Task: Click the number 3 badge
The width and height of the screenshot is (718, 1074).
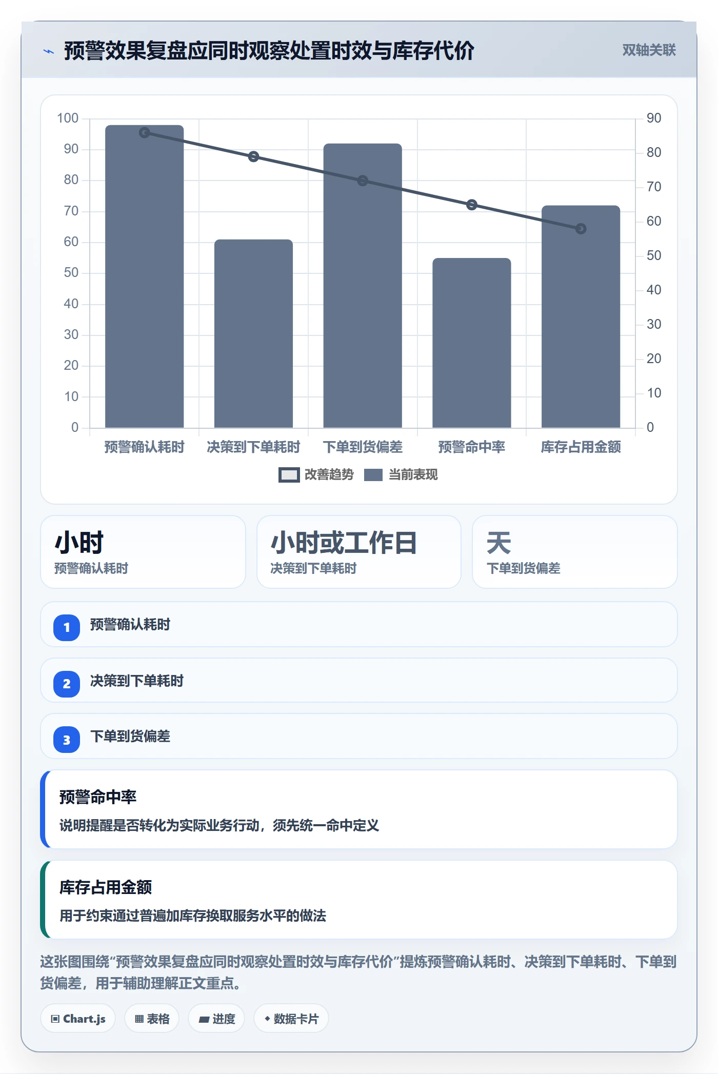Action: point(67,740)
